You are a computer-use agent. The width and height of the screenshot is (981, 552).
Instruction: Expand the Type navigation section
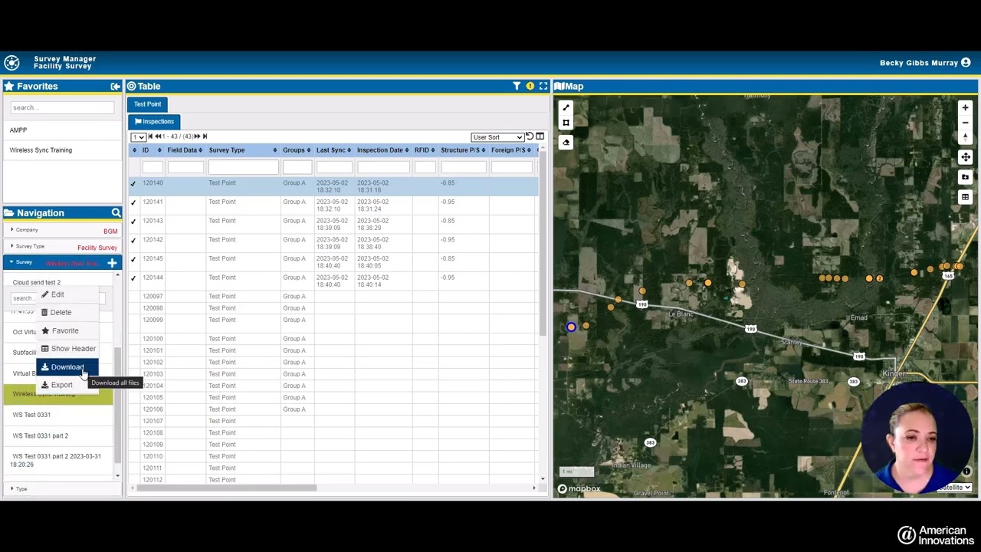(x=61, y=488)
